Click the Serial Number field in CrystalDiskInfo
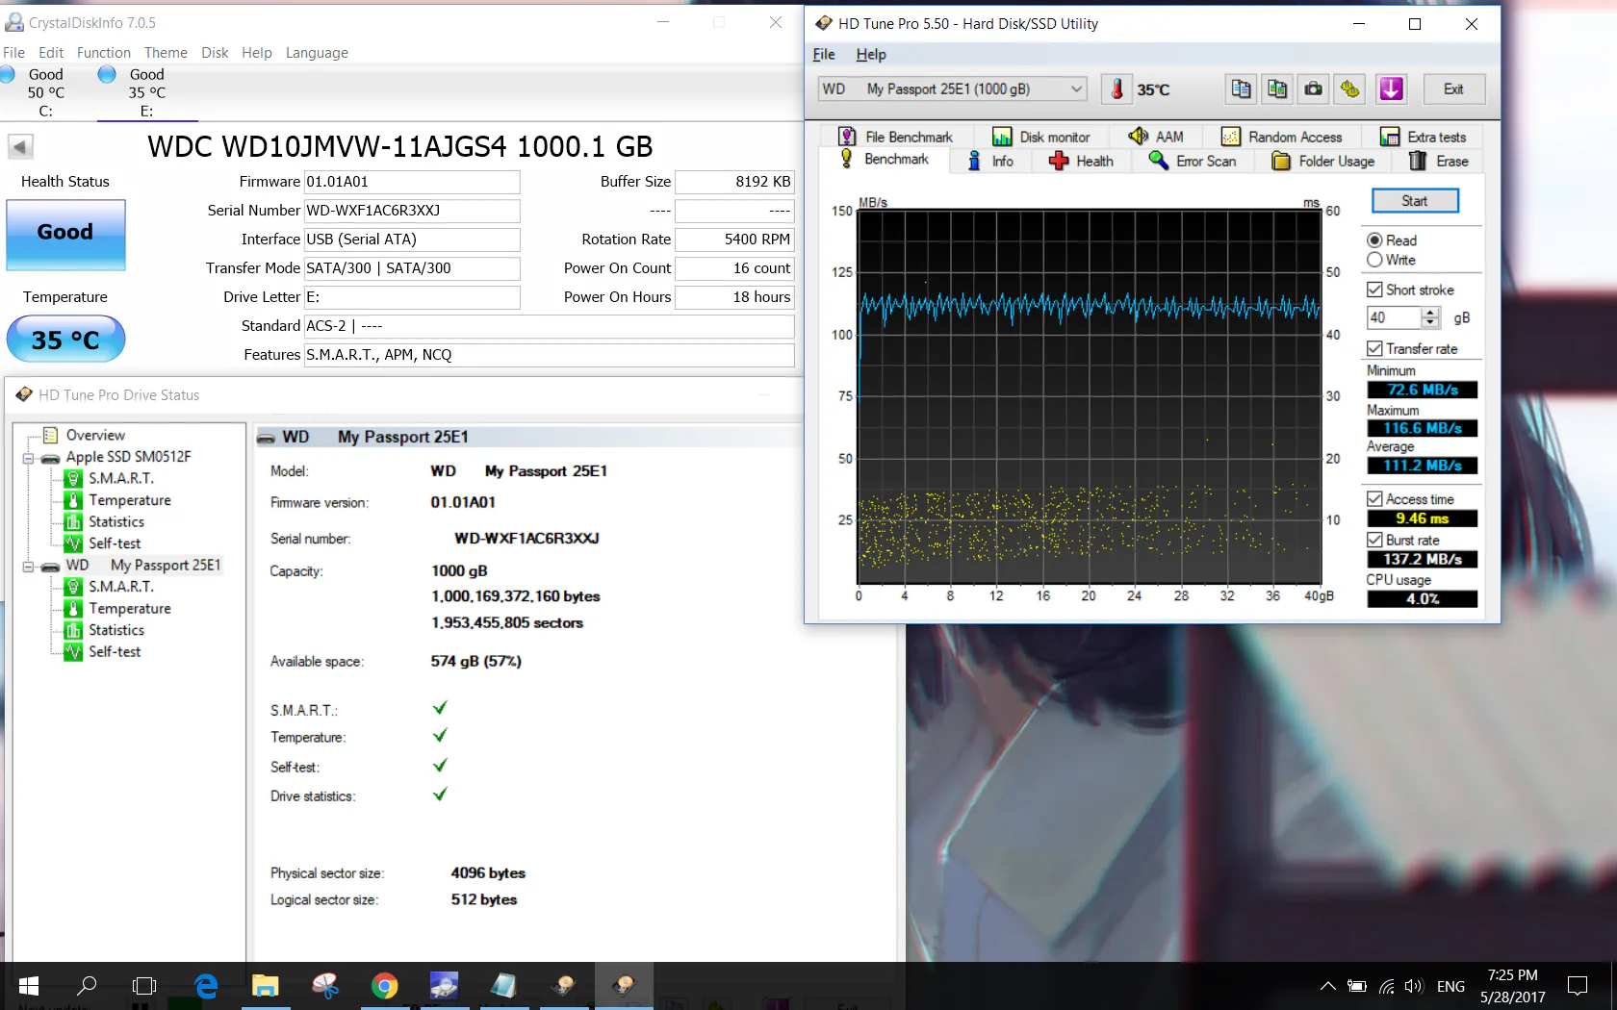The width and height of the screenshot is (1617, 1010). coord(412,211)
